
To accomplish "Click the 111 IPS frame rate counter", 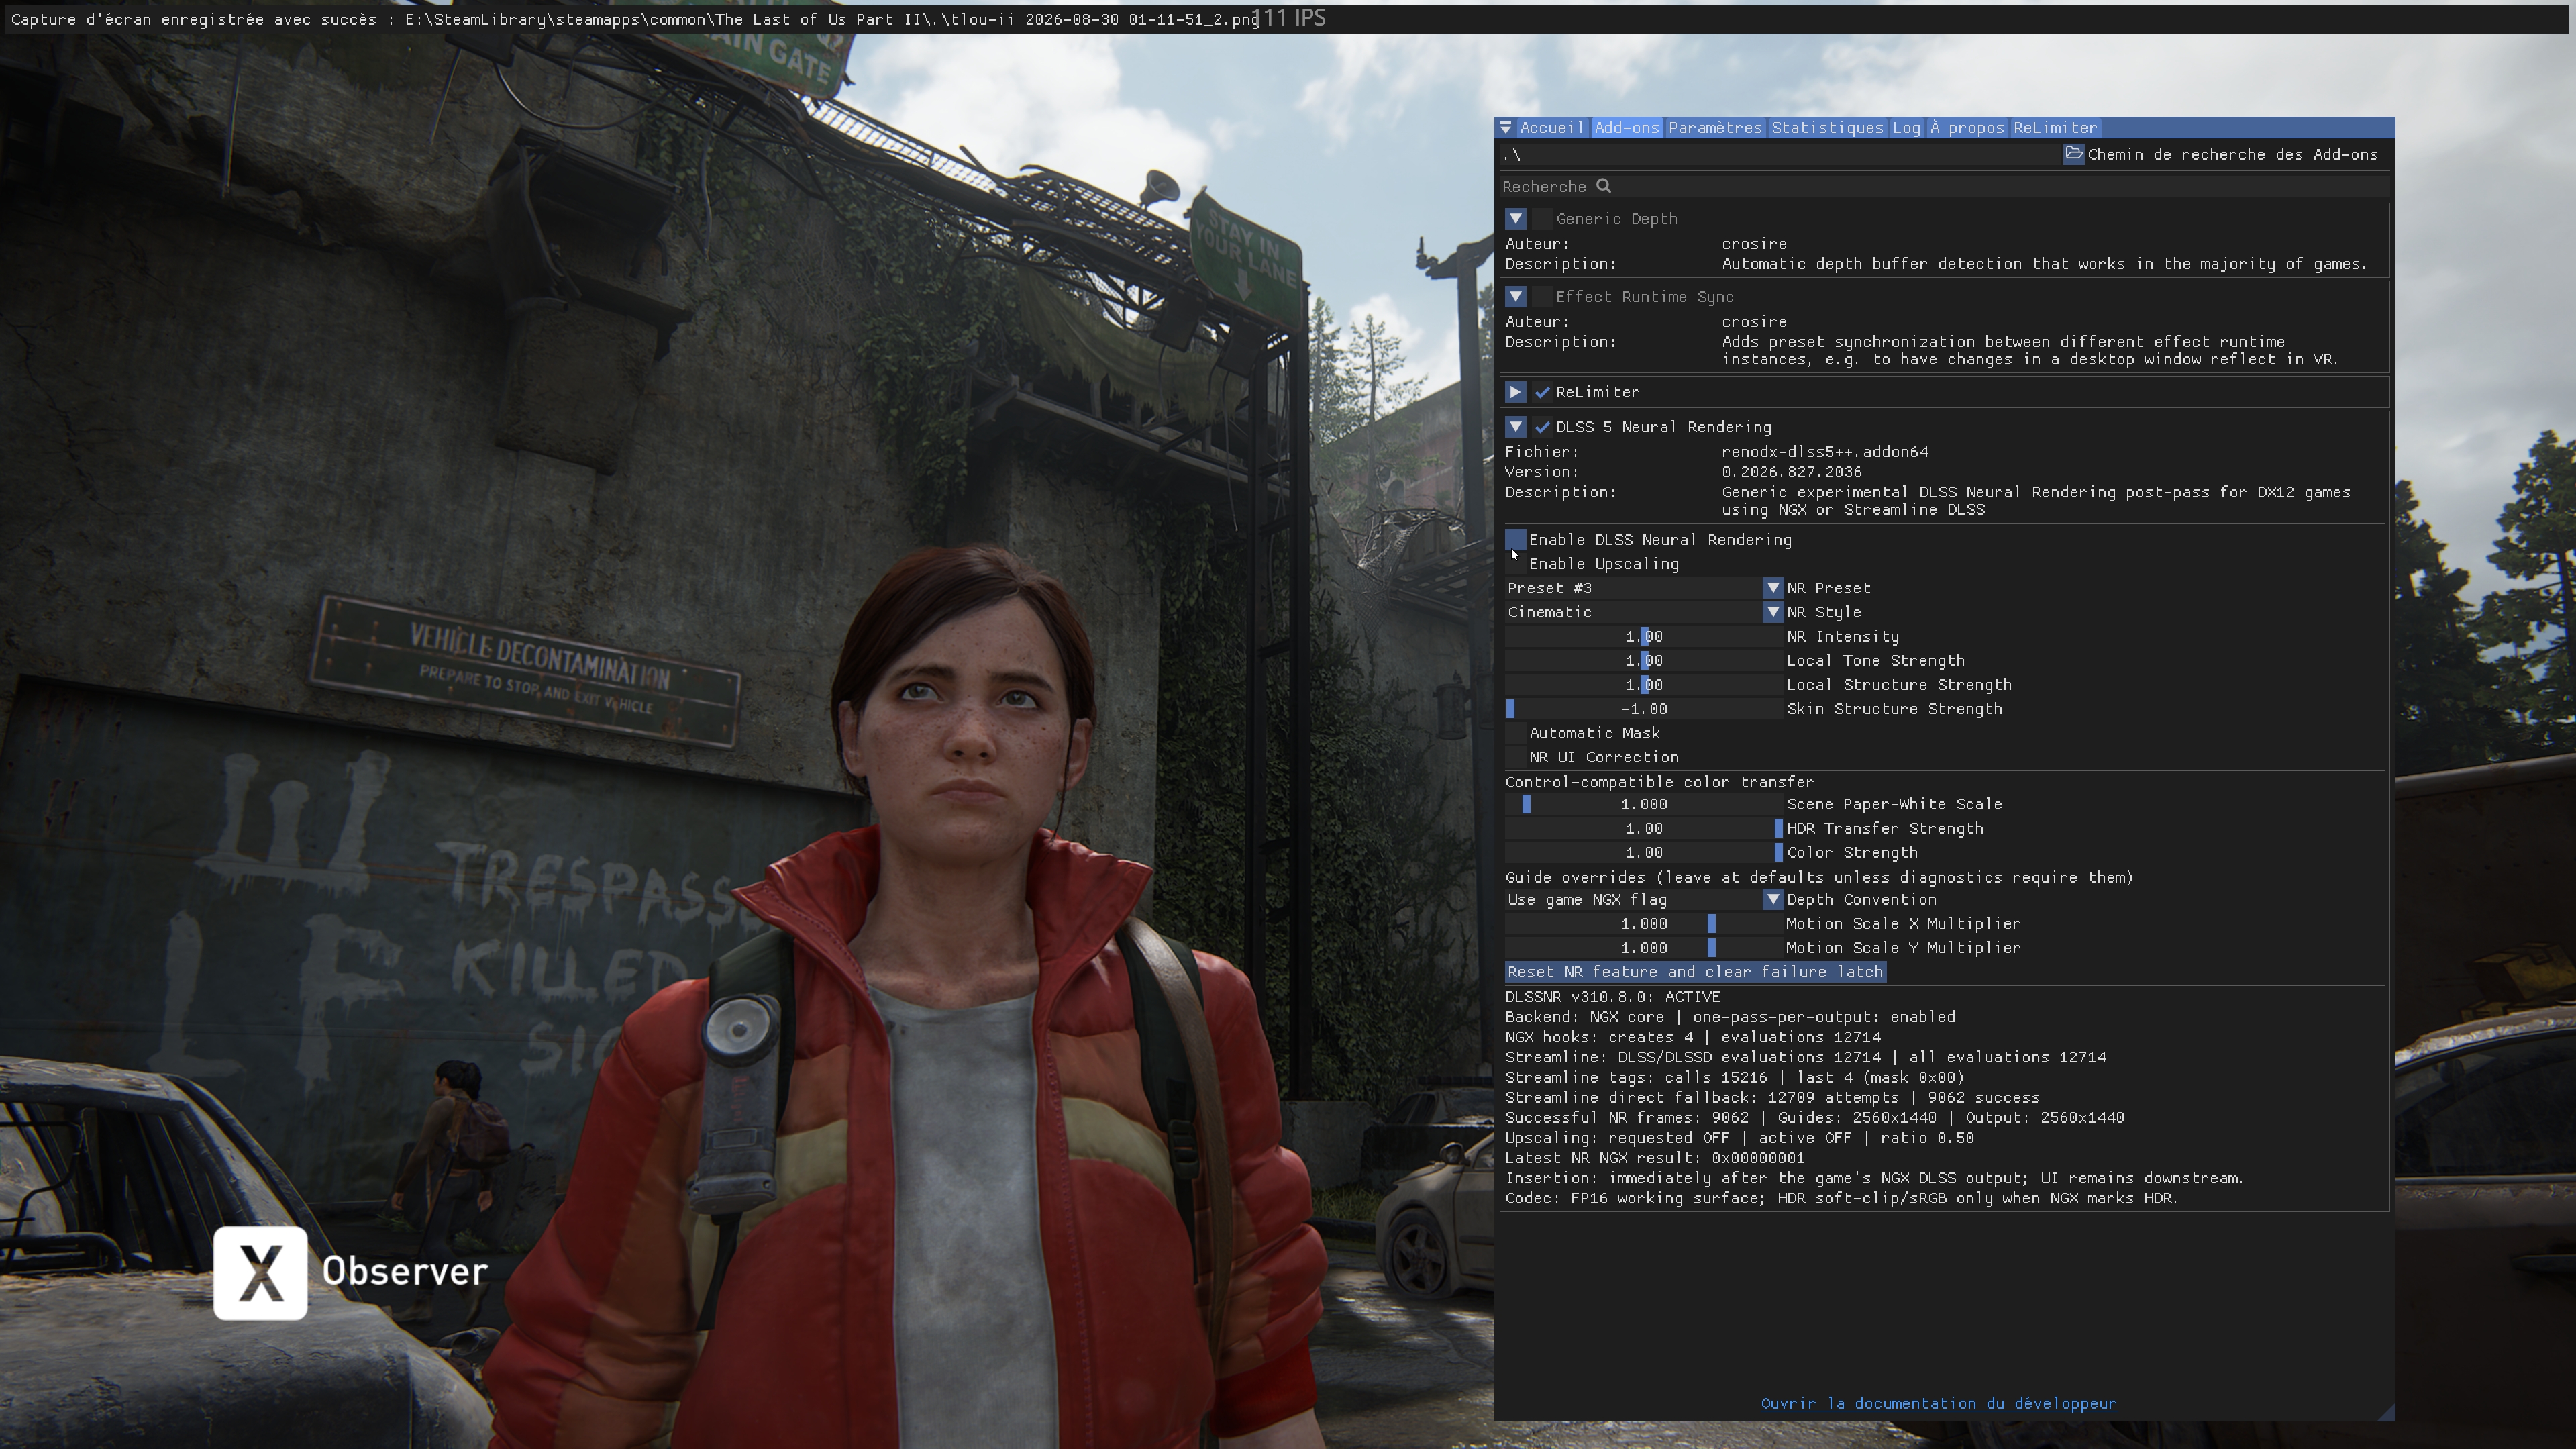I will 1288,18.
